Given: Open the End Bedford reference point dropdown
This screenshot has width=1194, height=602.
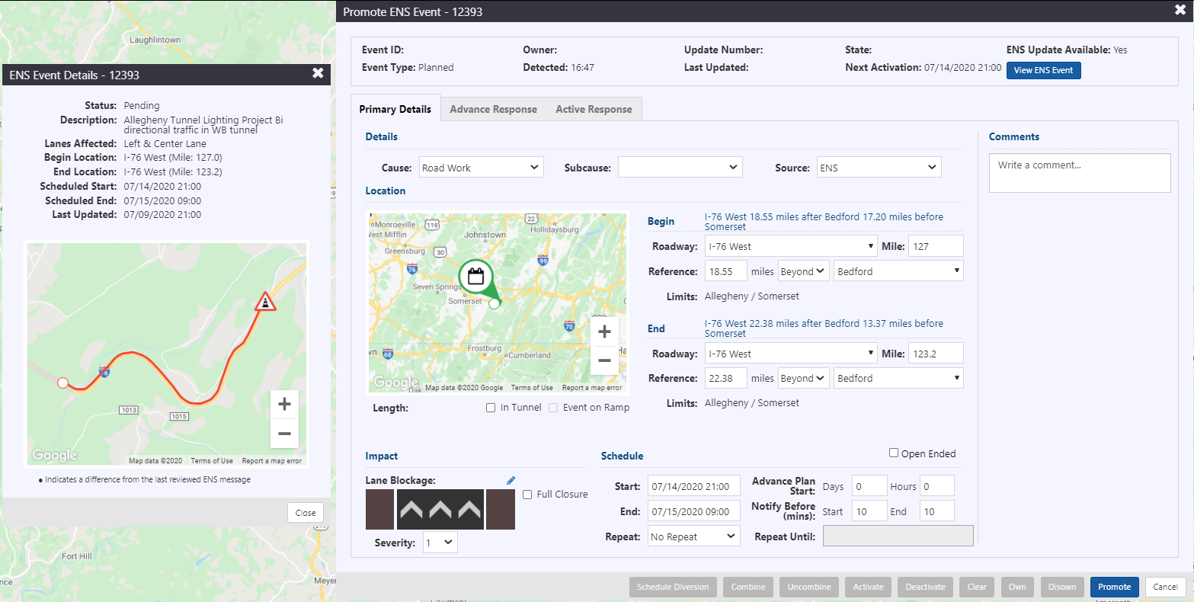Looking at the screenshot, I should [898, 378].
